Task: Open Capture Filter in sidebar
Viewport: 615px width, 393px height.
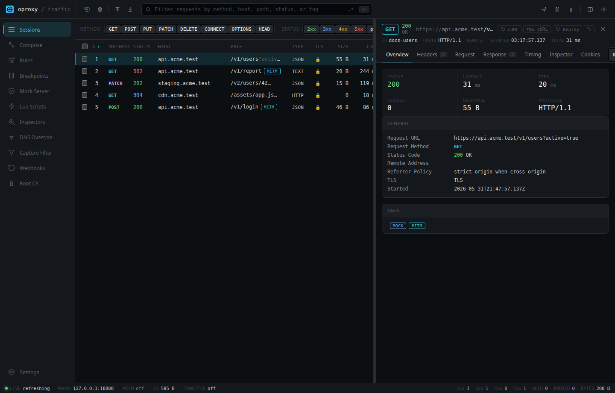Action: click(x=38, y=153)
